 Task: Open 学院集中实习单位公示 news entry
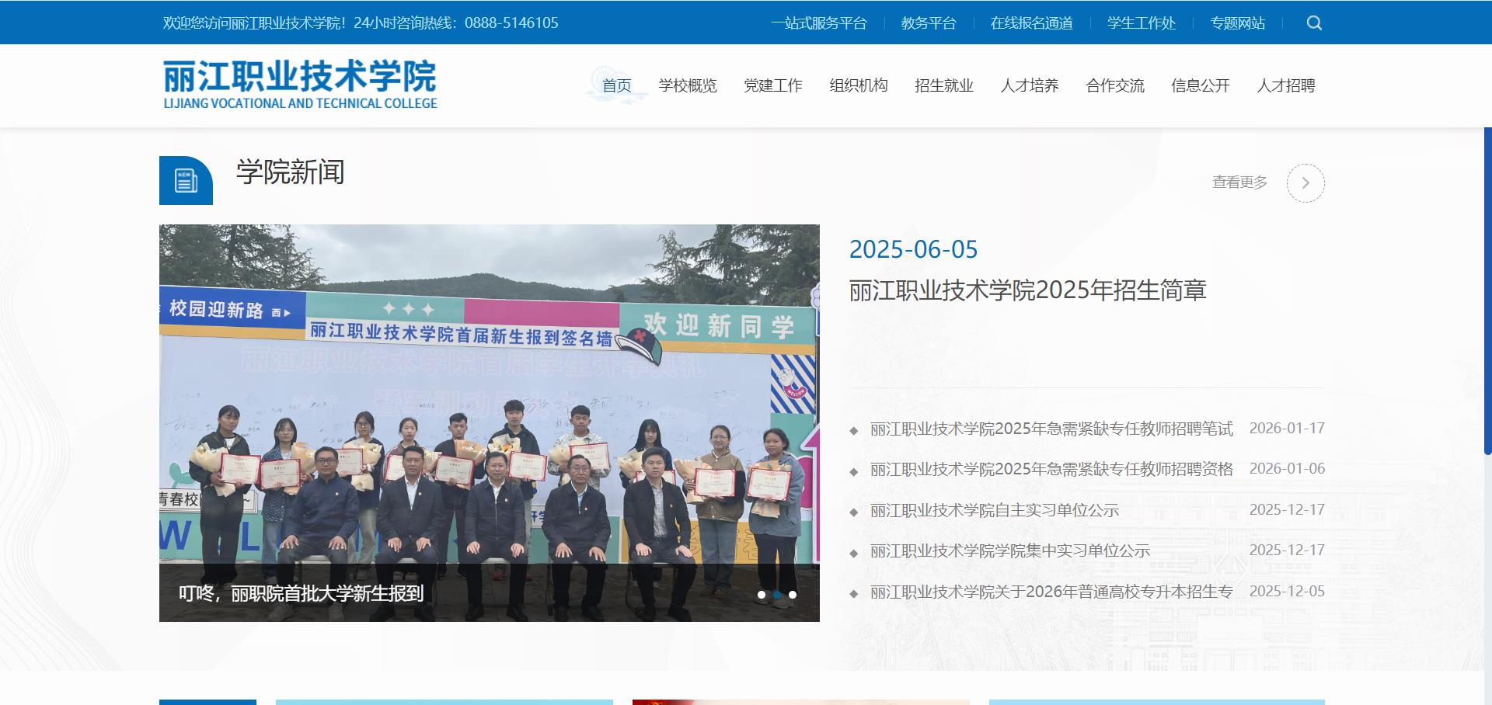point(1010,550)
